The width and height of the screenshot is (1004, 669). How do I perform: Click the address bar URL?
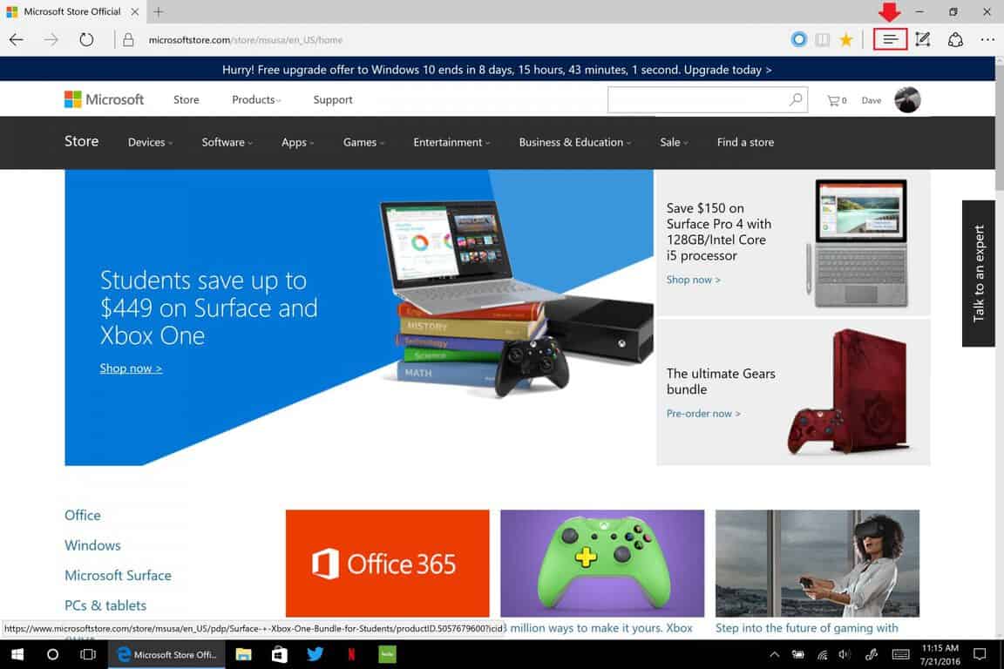click(x=245, y=40)
